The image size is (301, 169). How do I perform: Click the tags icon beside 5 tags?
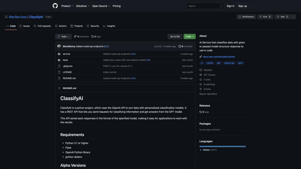coord(92,37)
